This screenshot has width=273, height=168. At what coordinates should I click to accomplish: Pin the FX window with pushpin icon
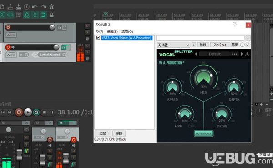(x=235, y=25)
